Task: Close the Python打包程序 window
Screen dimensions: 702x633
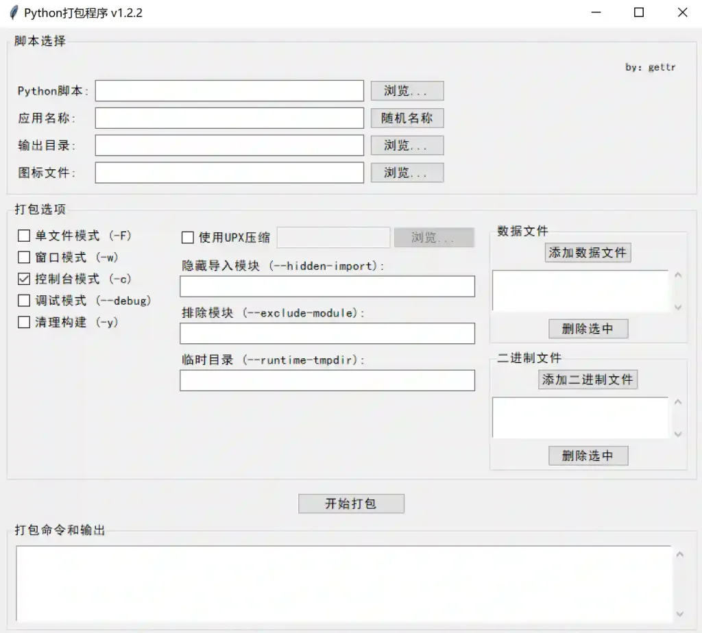Action: [x=682, y=12]
